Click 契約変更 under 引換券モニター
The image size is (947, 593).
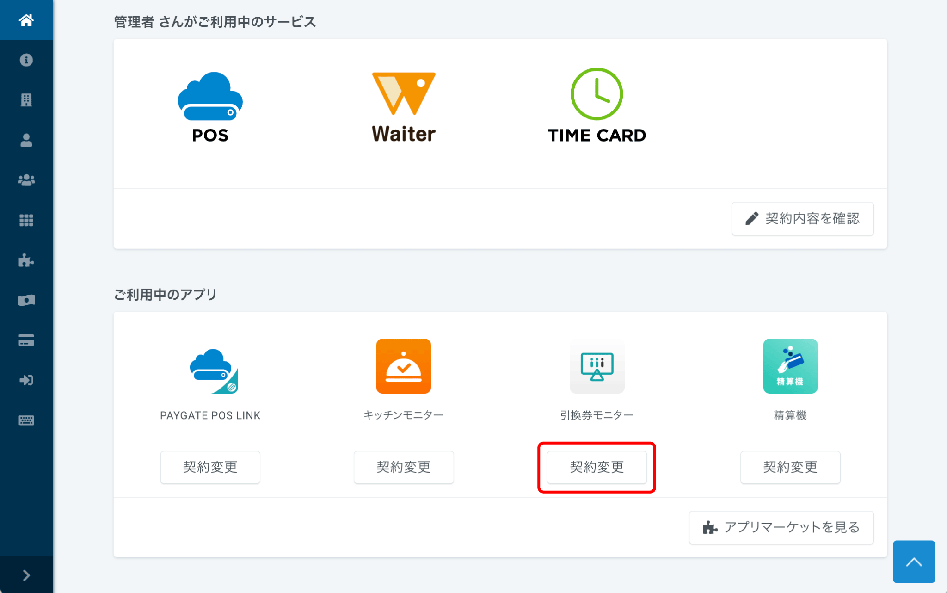pos(596,467)
